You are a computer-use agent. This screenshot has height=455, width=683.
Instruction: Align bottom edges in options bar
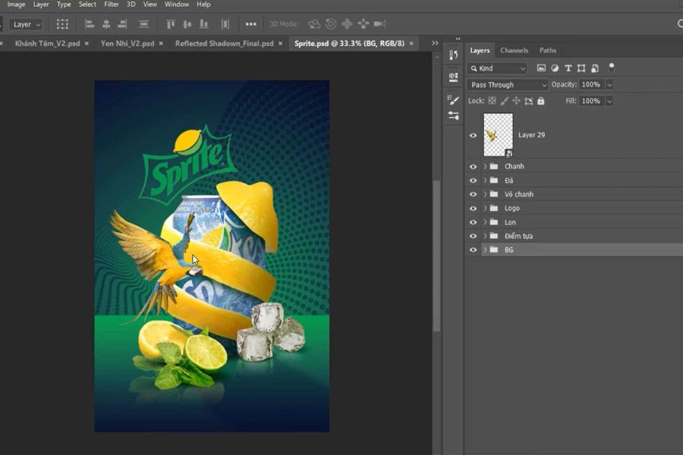(204, 24)
